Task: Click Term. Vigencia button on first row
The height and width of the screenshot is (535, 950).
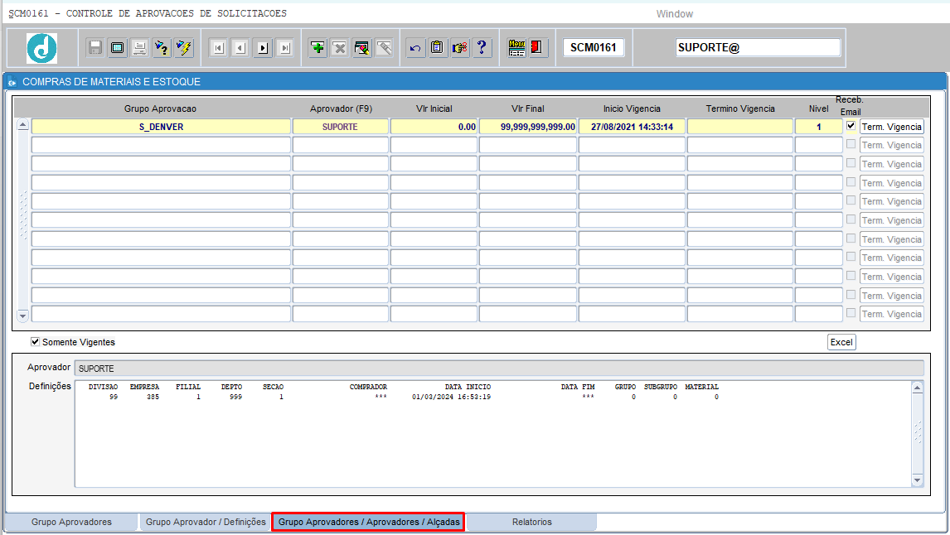Action: (x=891, y=127)
